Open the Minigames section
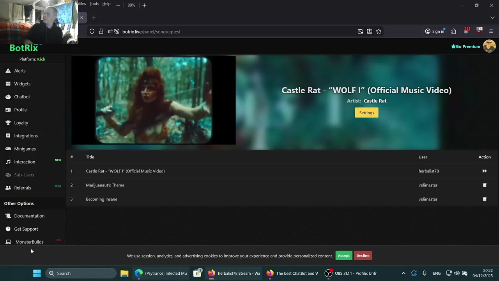This screenshot has width=499, height=281. 25,149
